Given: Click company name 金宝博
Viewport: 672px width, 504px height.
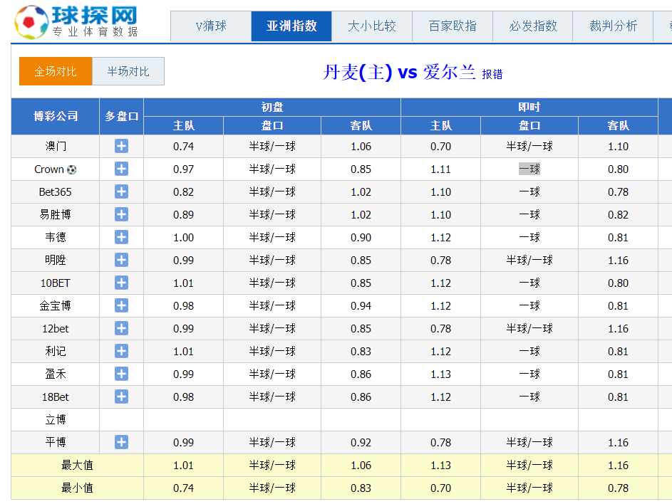Looking at the screenshot, I should tap(56, 305).
